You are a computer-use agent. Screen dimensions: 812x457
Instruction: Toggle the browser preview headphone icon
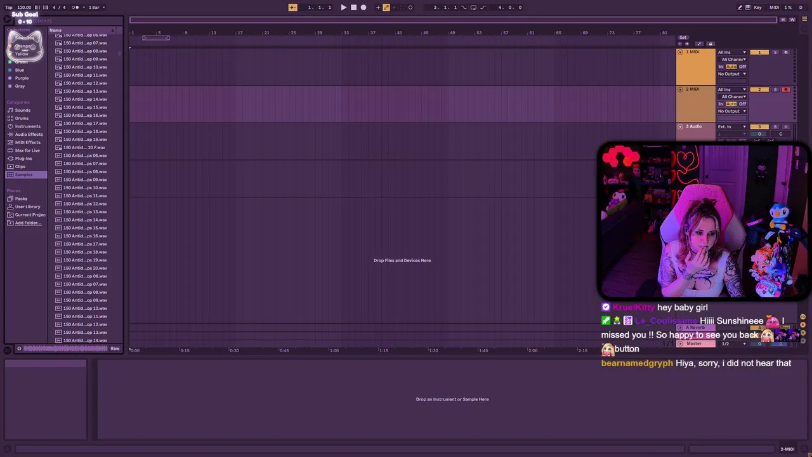[x=19, y=348]
